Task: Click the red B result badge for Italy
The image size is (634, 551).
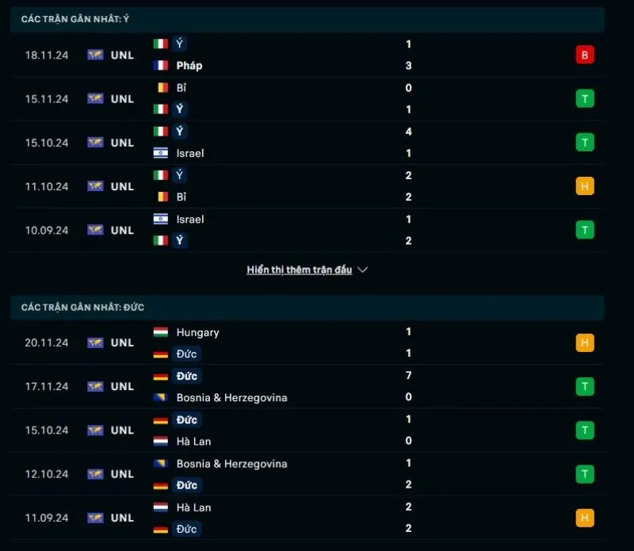Action: [x=584, y=55]
